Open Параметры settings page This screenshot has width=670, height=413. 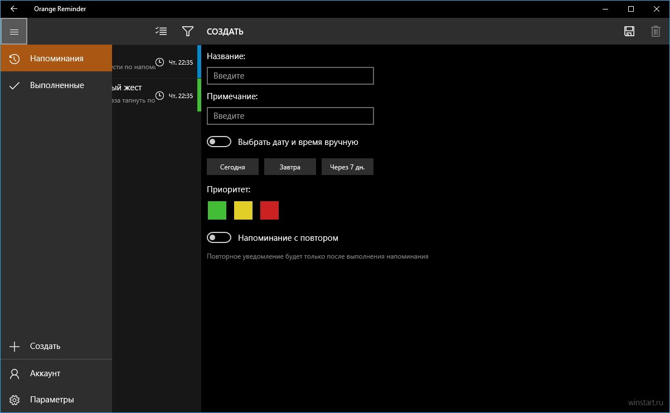pos(56,400)
